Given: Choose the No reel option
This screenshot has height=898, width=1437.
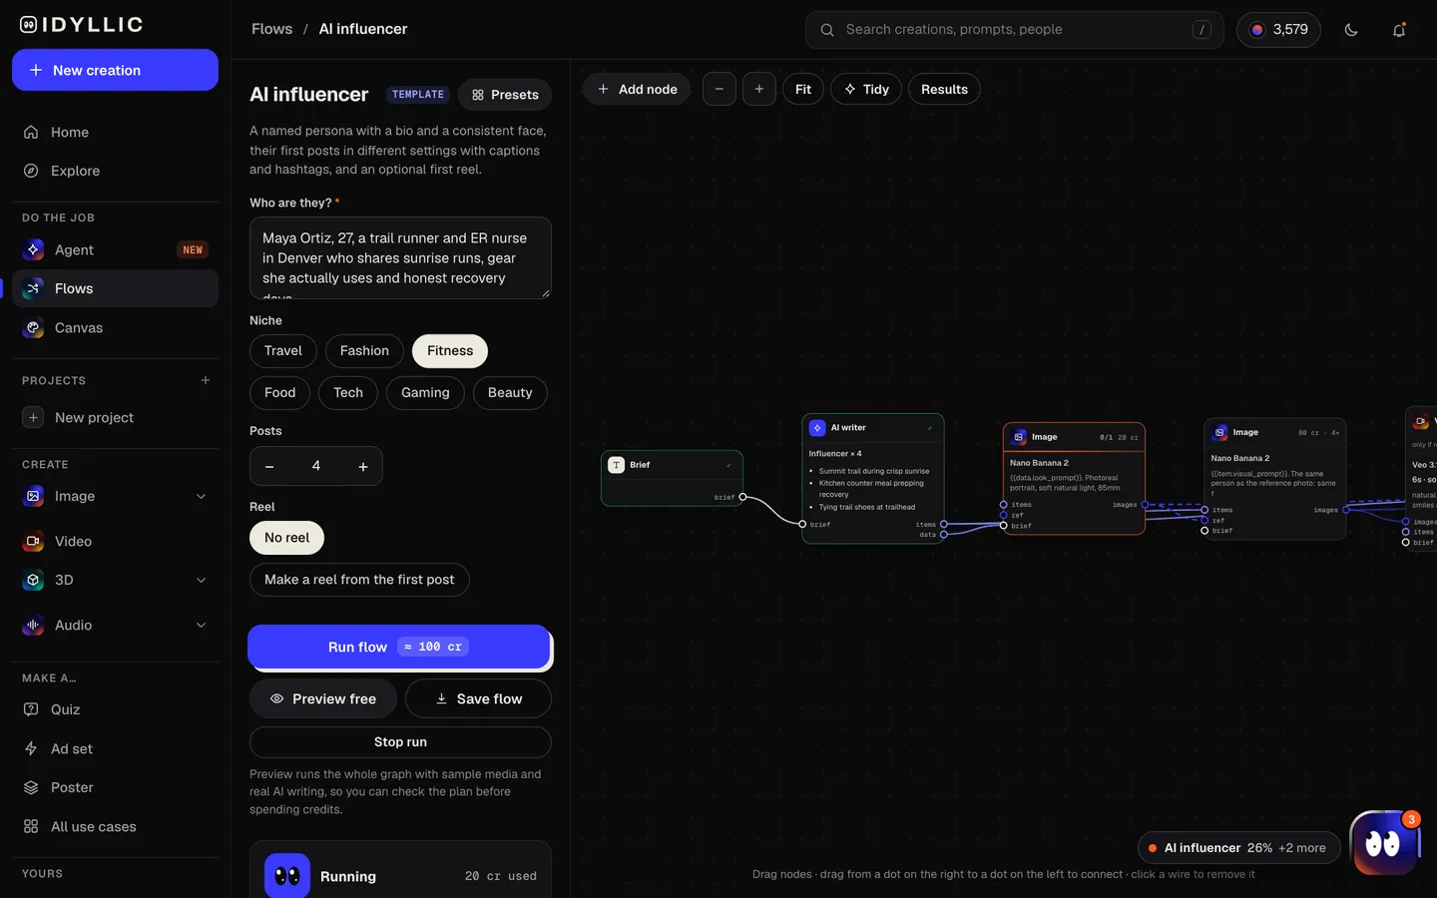Looking at the screenshot, I should tap(286, 538).
